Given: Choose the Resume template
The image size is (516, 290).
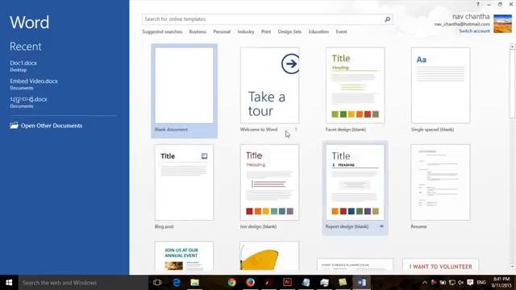Looking at the screenshot, I should pos(441,183).
